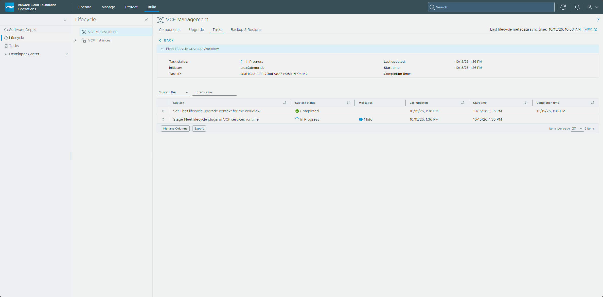The width and height of the screenshot is (603, 297).
Task: Sort by Last updated column
Action: point(463,103)
